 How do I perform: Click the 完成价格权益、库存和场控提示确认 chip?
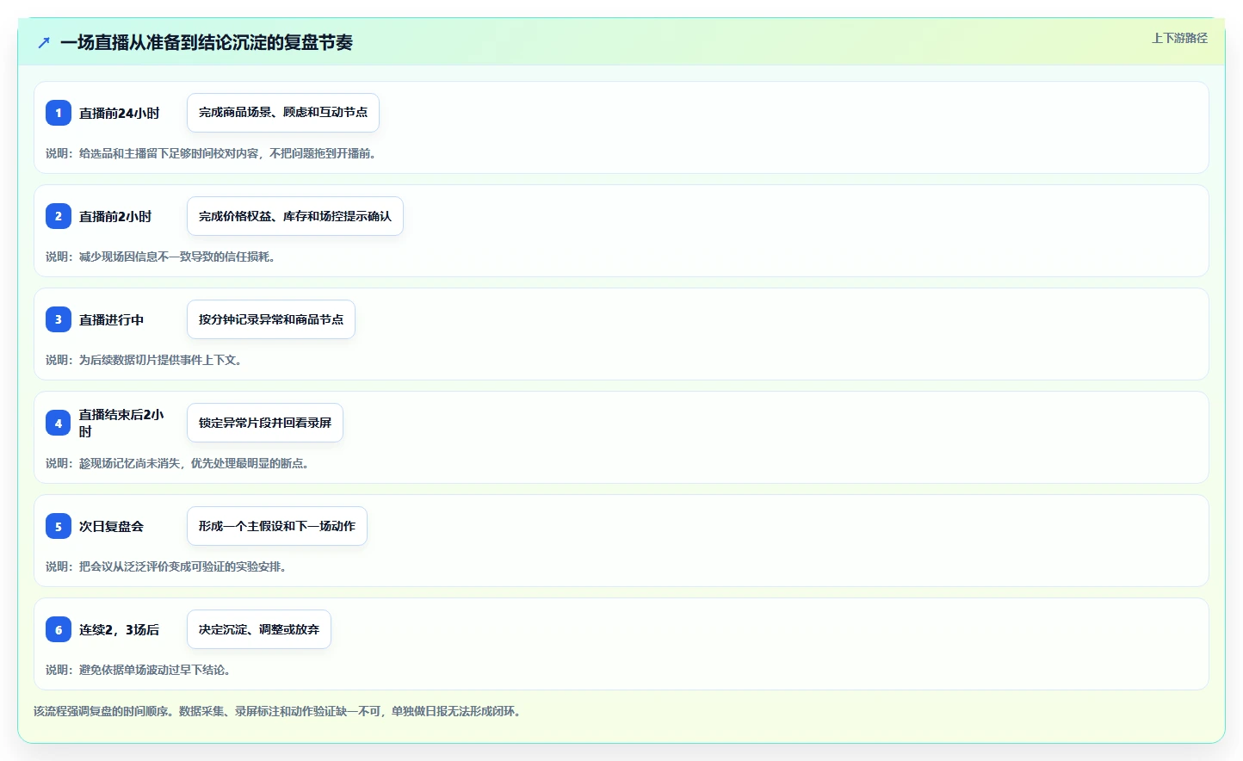[295, 216]
